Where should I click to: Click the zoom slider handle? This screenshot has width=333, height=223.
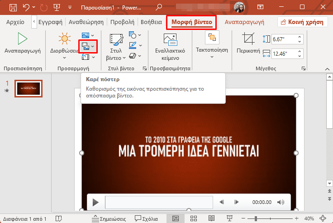click(256, 218)
